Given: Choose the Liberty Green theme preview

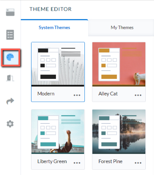Looking at the screenshot, I should 58,132.
